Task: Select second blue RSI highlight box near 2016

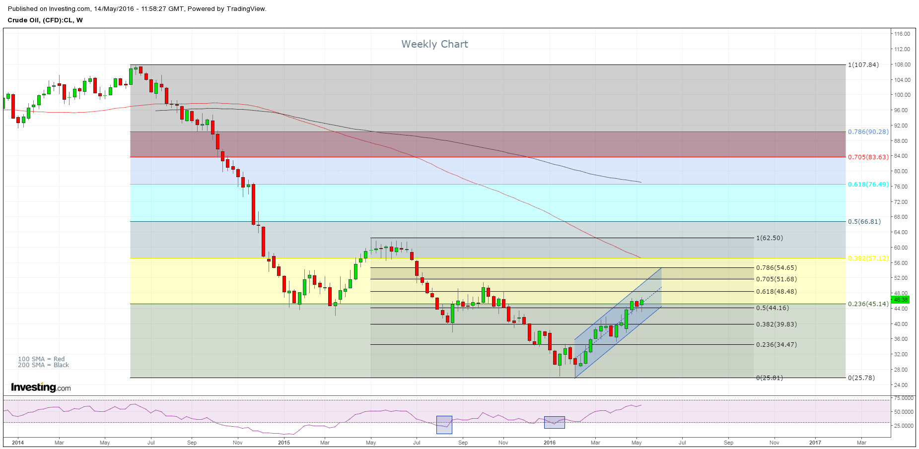Action: tap(554, 422)
